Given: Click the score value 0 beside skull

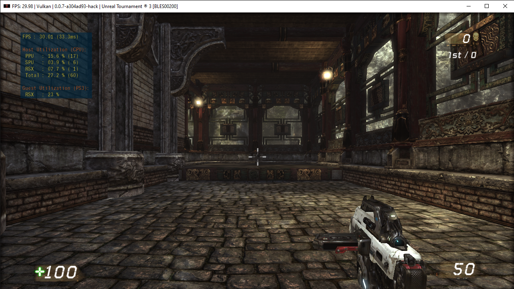Looking at the screenshot, I should click(466, 39).
